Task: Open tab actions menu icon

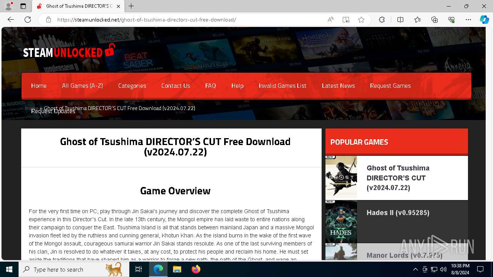Action: 23,6
